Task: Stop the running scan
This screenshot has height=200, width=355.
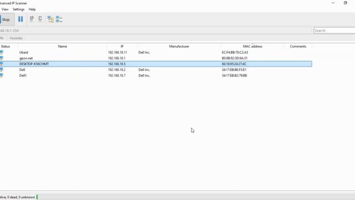Action: pyautogui.click(x=7, y=19)
